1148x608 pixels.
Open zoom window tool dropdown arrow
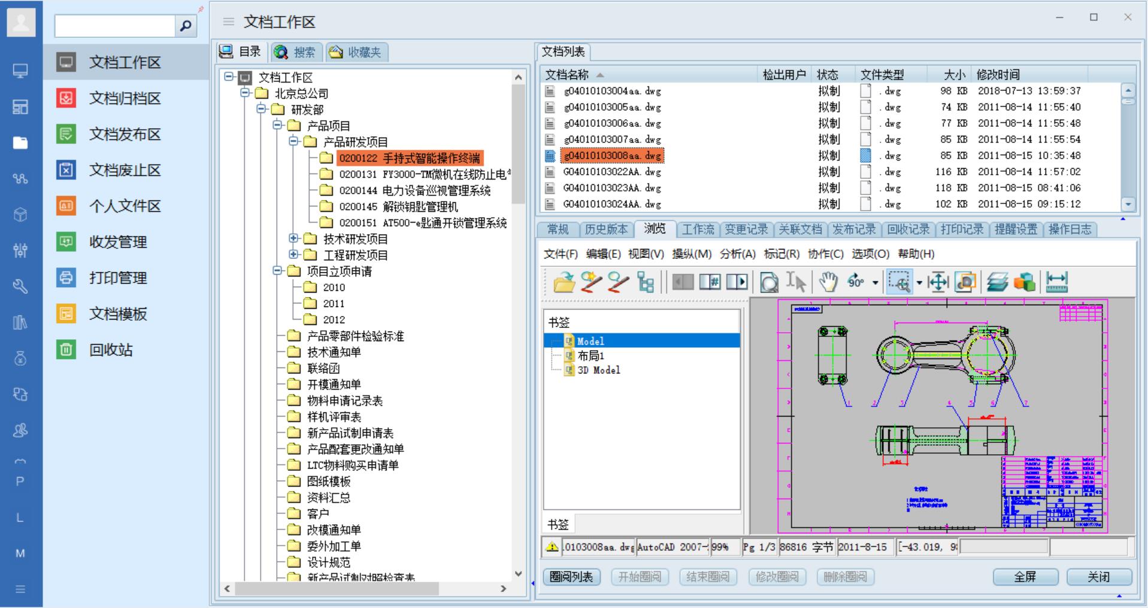(919, 282)
